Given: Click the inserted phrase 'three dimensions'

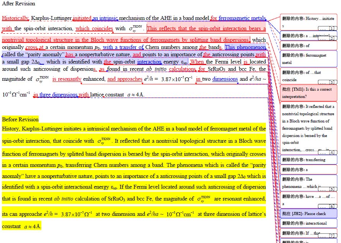Looking at the screenshot, I should click(58, 95).
